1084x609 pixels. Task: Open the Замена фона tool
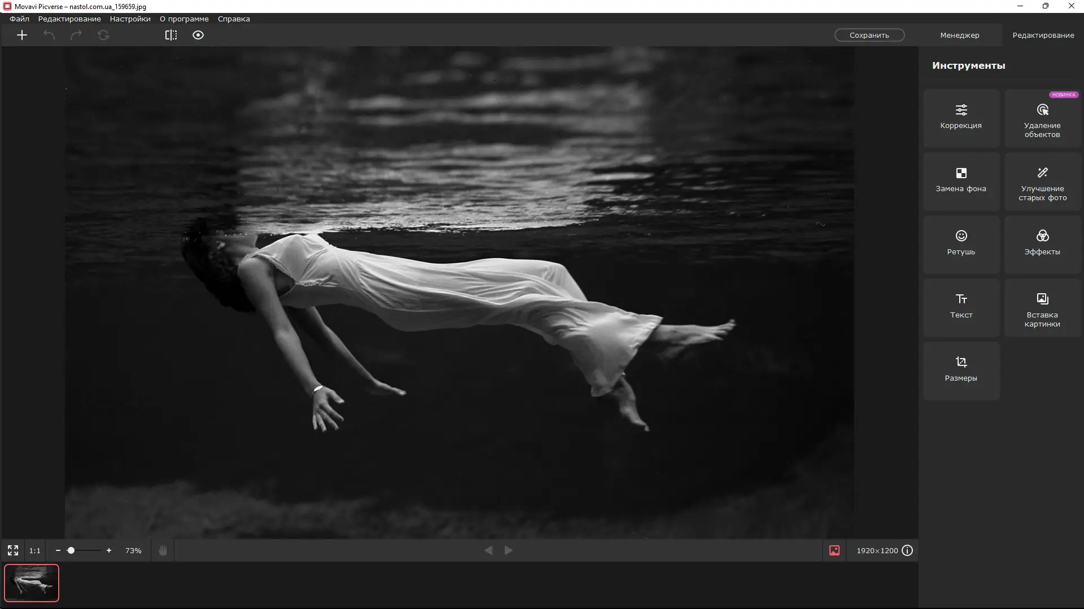click(x=961, y=180)
